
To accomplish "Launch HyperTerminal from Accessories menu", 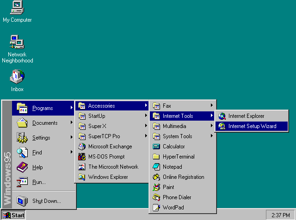I will pos(182,157).
